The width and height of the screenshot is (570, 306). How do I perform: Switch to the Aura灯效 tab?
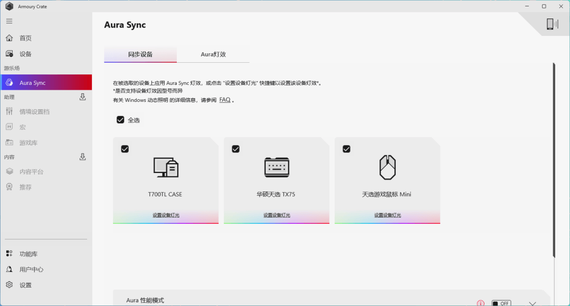tap(213, 54)
